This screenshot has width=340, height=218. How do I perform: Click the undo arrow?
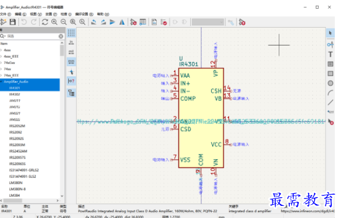24,22
